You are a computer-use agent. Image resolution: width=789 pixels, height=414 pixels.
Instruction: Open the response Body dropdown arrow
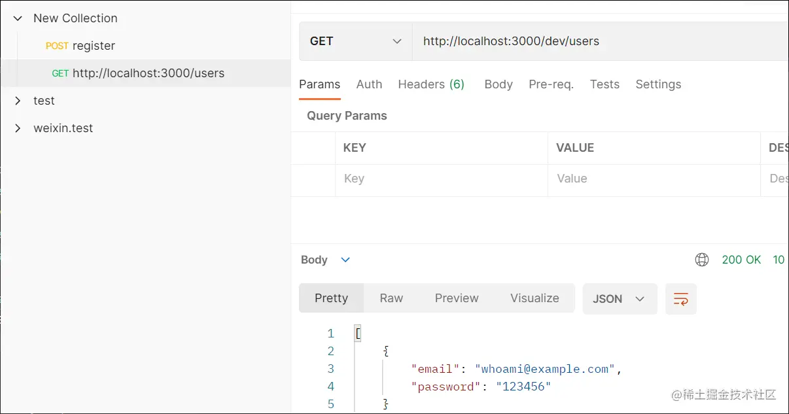click(x=345, y=260)
